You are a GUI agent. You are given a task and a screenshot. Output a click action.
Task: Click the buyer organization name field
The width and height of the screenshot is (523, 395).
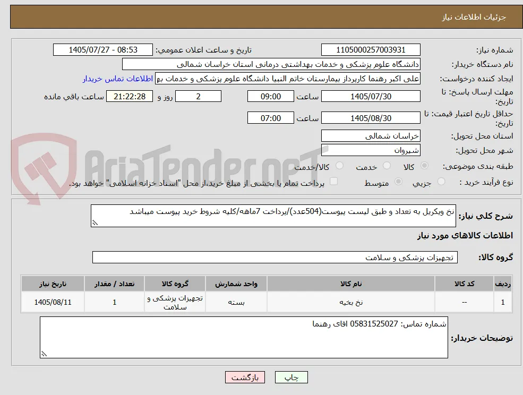pyautogui.click(x=271, y=64)
